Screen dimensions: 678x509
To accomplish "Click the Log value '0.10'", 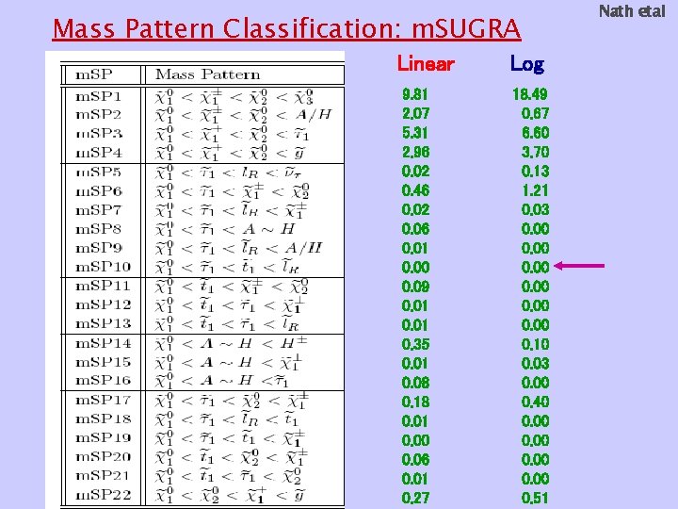I will (x=535, y=344).
